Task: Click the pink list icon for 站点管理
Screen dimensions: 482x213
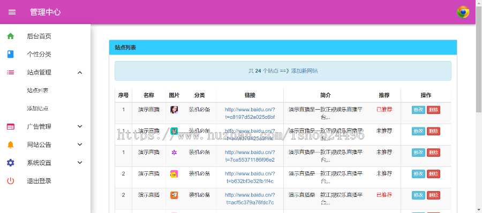Action: [x=11, y=73]
